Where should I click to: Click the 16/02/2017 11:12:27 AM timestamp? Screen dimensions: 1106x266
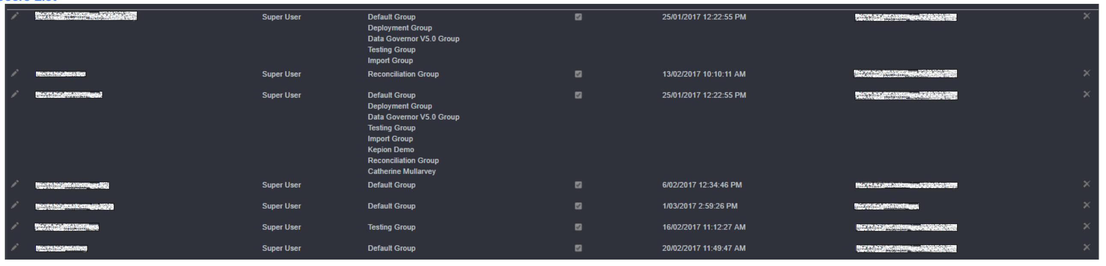click(x=704, y=227)
